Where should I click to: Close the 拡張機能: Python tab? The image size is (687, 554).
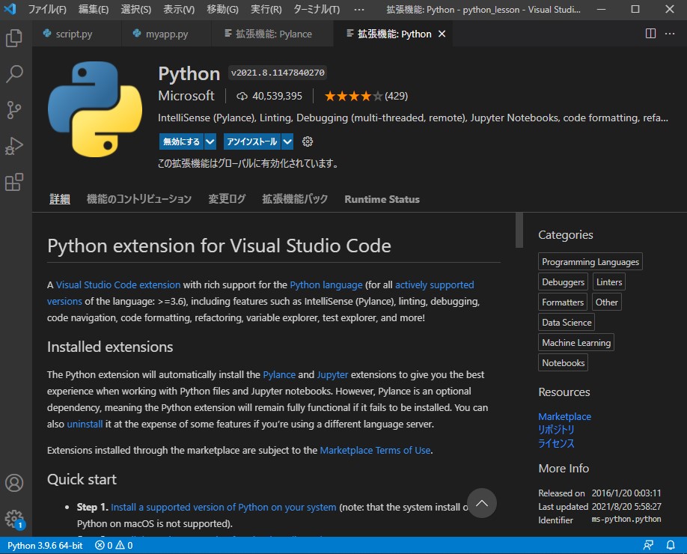point(442,34)
